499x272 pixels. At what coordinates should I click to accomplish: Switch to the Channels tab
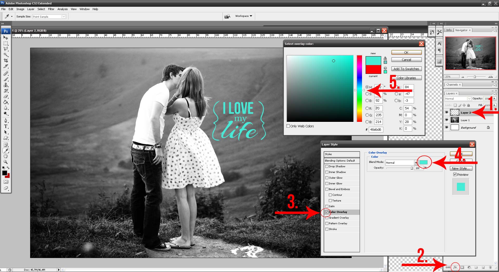[x=452, y=85]
